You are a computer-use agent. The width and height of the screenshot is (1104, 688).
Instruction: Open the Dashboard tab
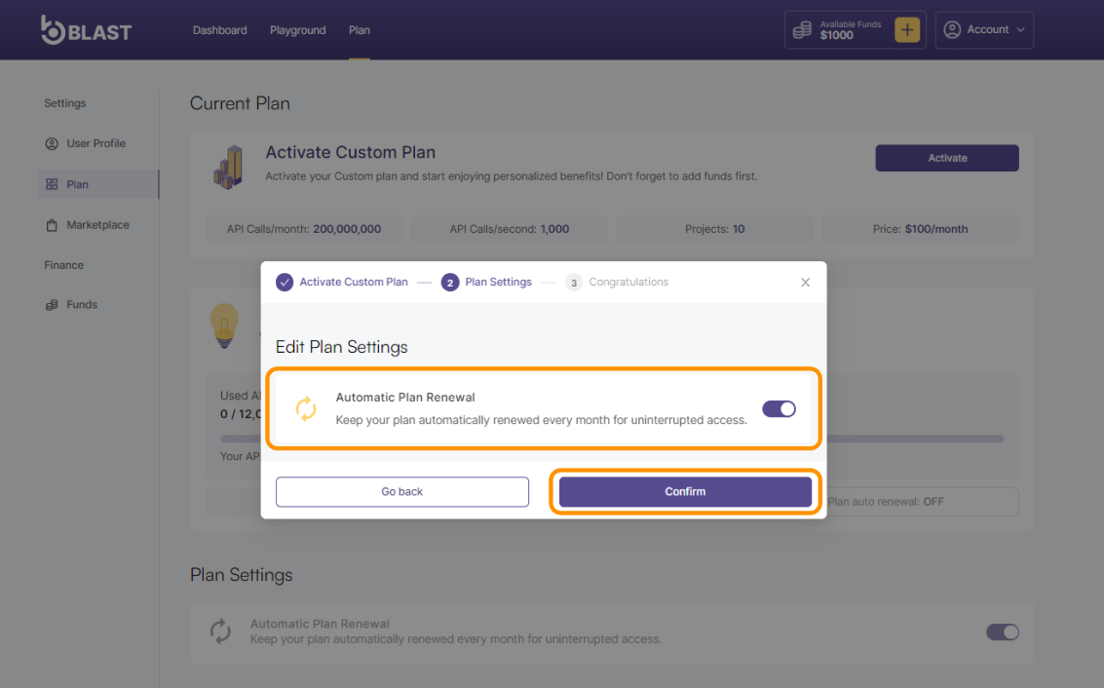click(x=219, y=30)
